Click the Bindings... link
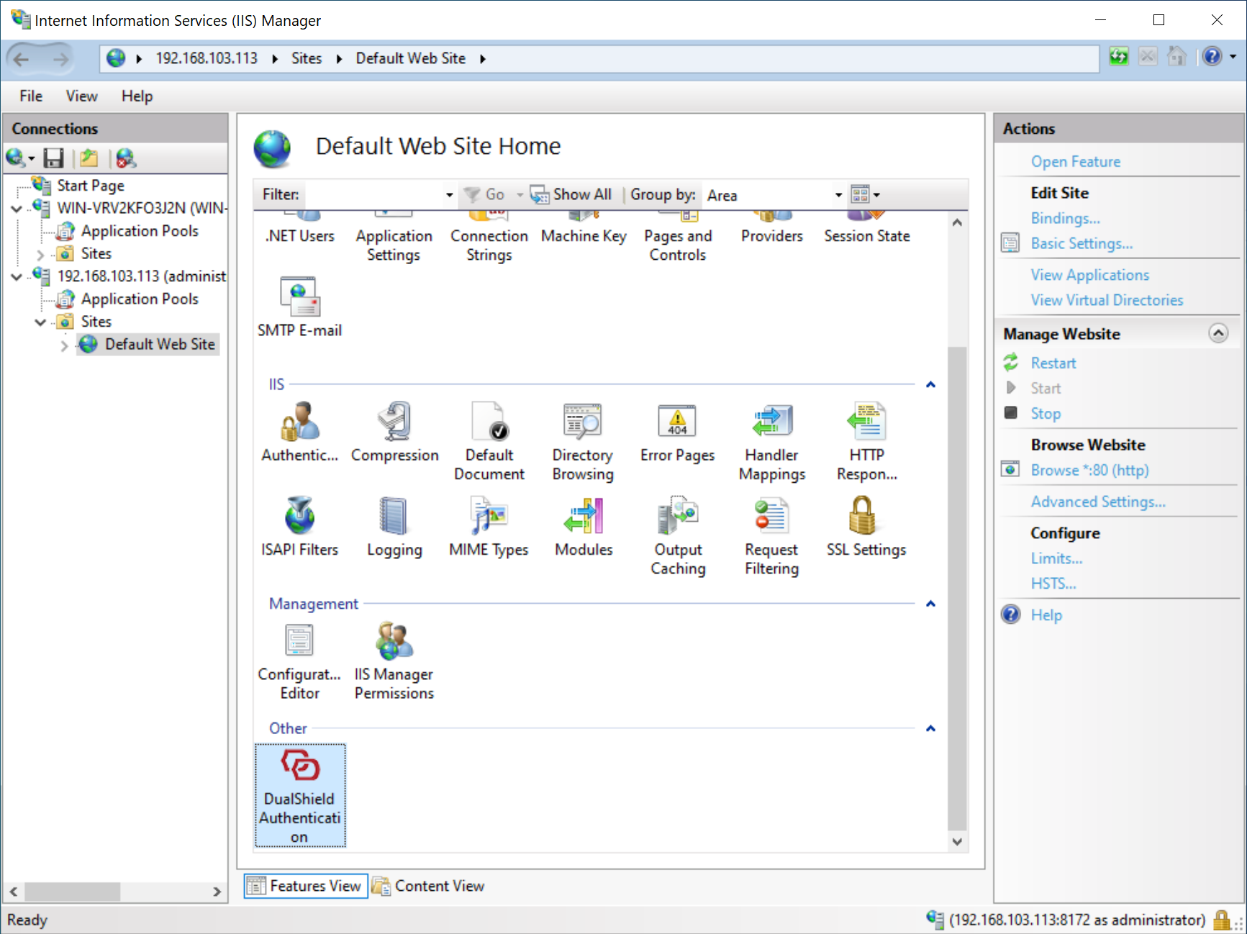 point(1065,218)
